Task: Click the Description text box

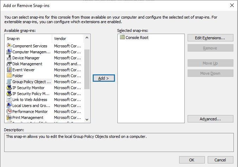Action: tap(119, 142)
